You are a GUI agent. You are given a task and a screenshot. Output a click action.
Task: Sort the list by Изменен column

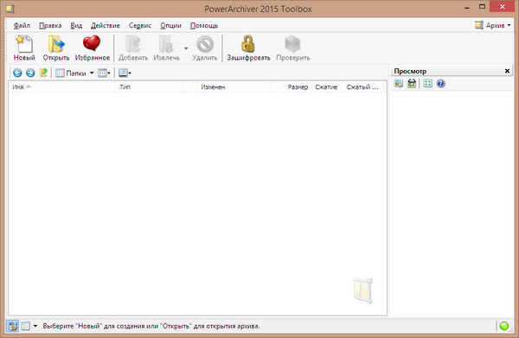tap(234, 87)
